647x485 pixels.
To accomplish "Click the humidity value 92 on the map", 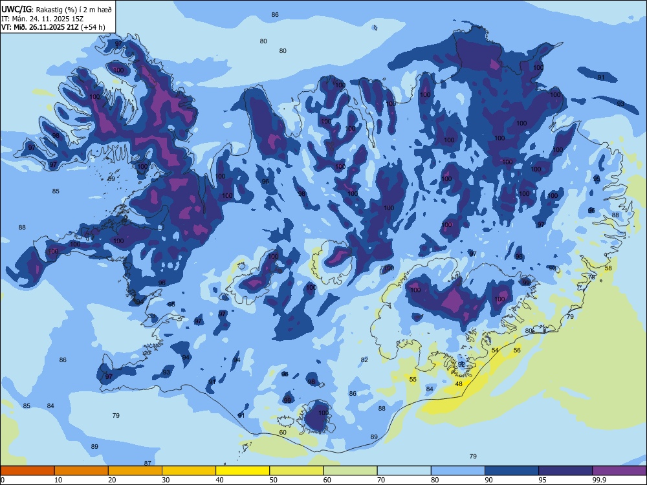I will coord(462,364).
